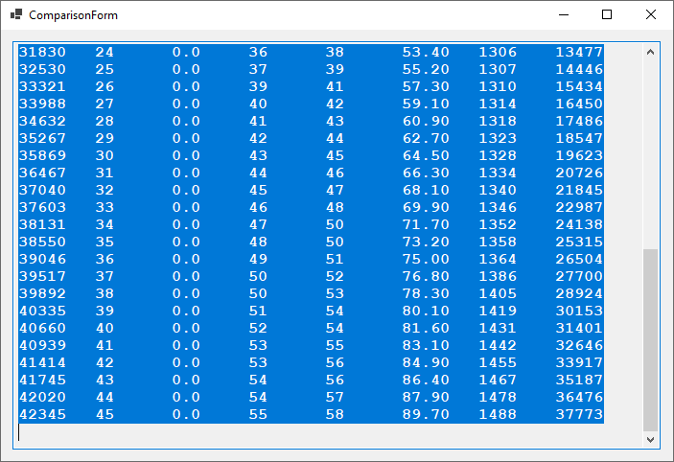Click the 36467 entry in first column
The image size is (674, 462).
point(37,173)
